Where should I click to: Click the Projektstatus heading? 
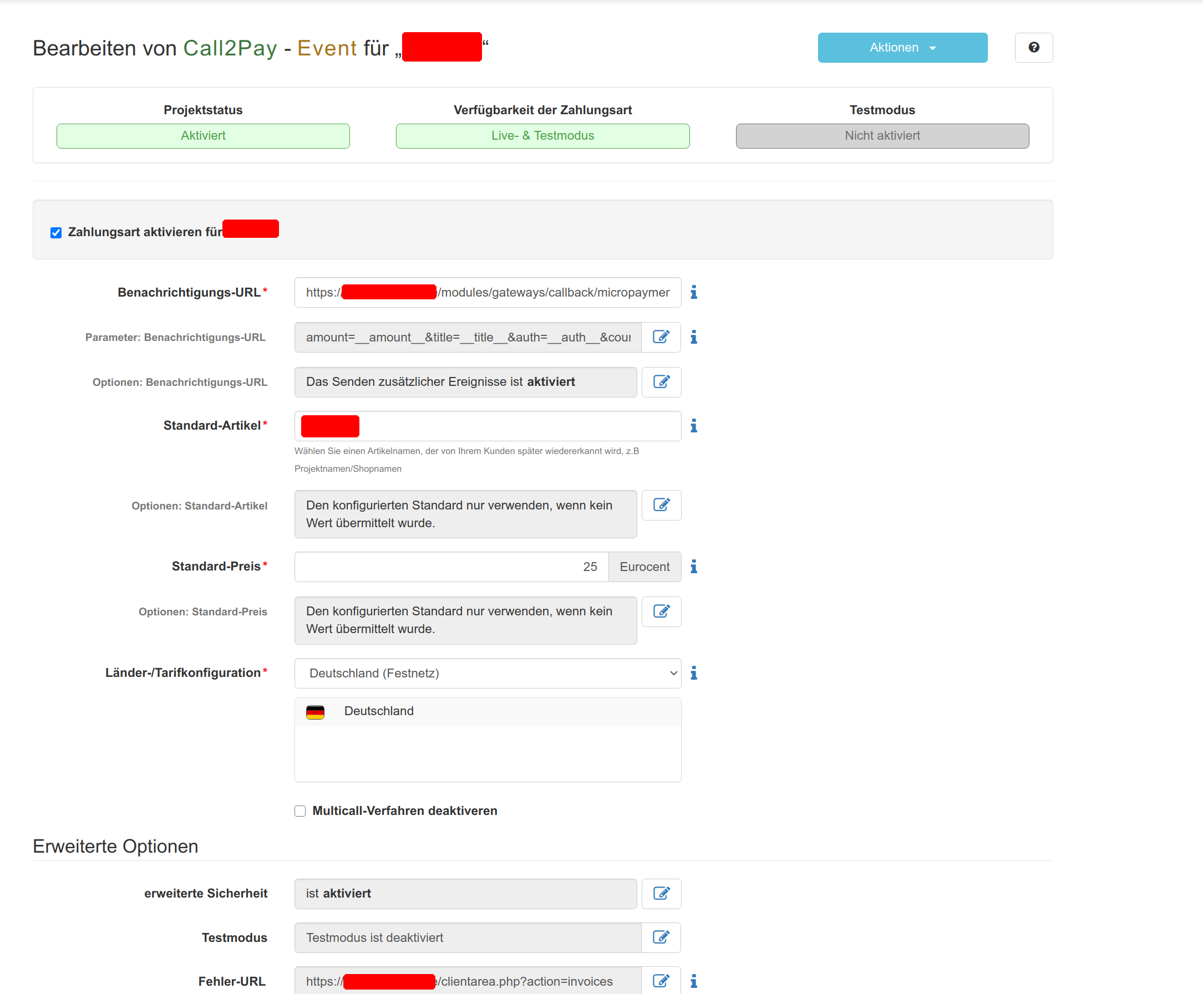tap(203, 110)
